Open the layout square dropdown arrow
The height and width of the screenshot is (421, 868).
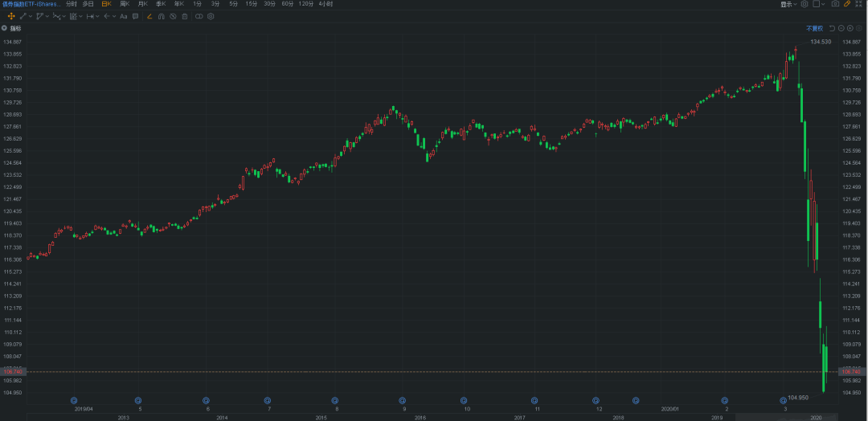tap(823, 4)
